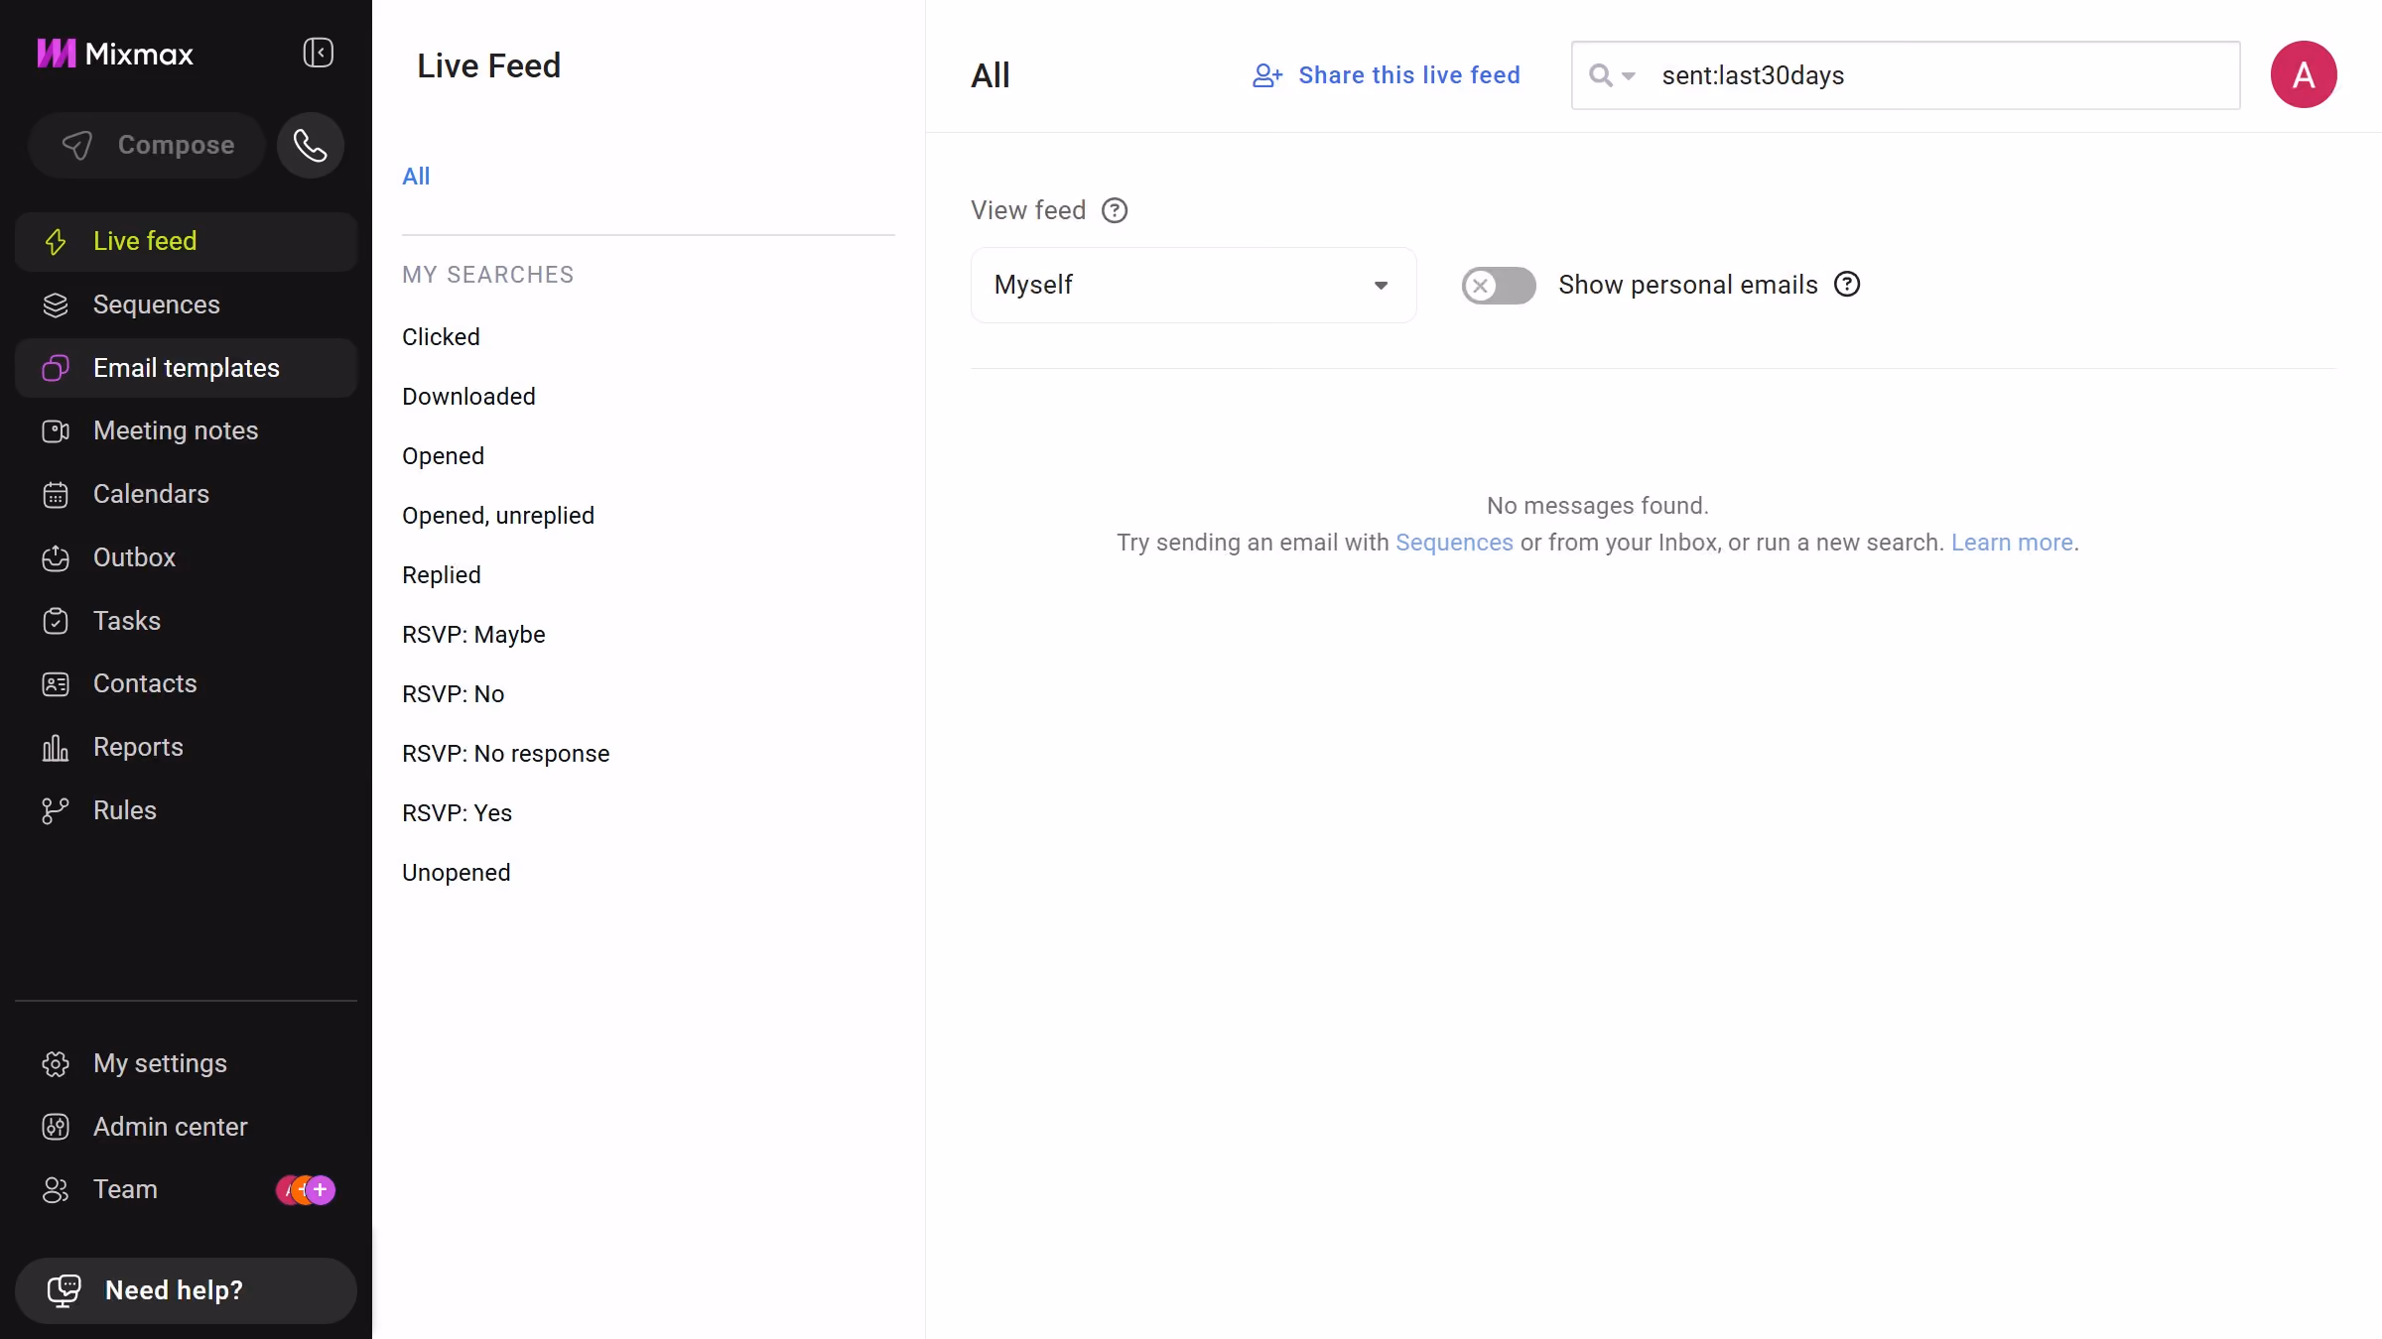Open Contacts in the sidebar
Viewport: 2382px width, 1339px height.
[x=187, y=684]
